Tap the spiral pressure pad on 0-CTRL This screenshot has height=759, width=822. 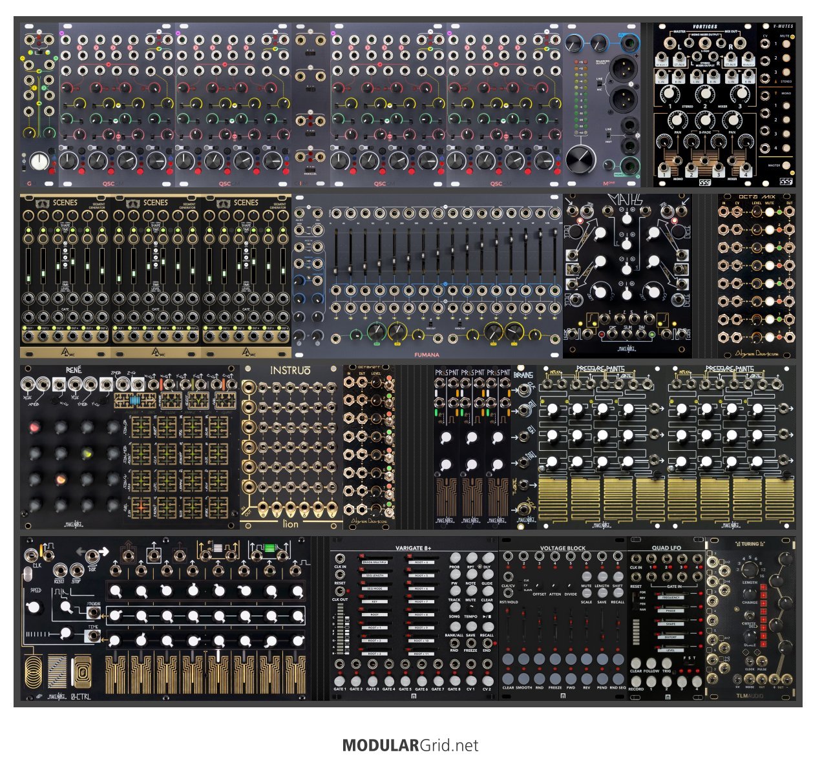(x=34, y=672)
